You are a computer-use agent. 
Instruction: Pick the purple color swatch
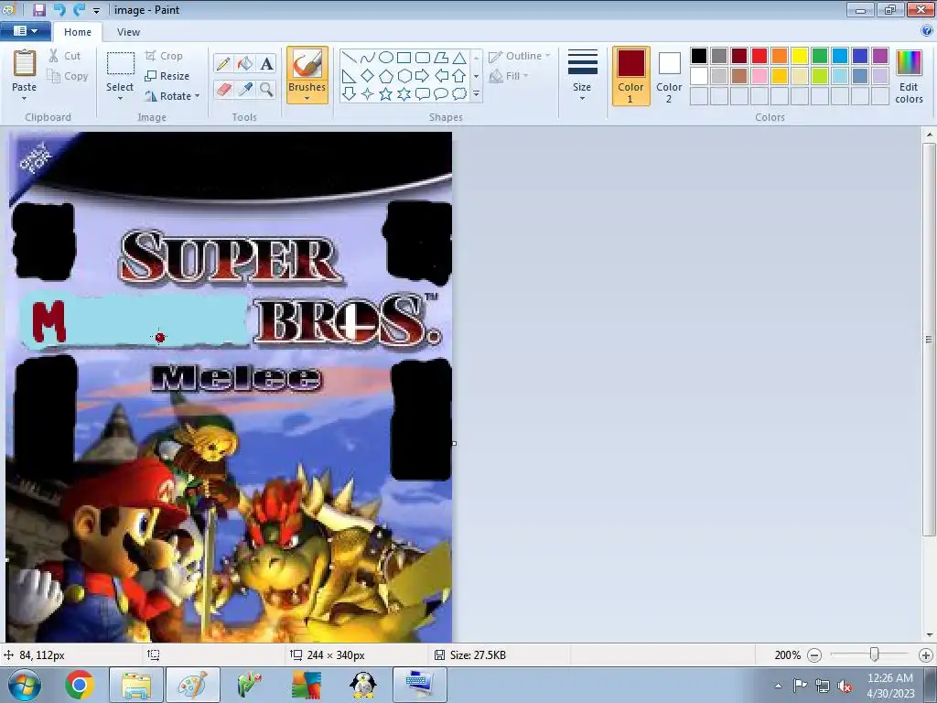tap(880, 56)
